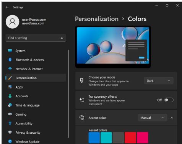Screen dimensions: 182x144
Task: Click the sidebar vertical scrollbar
Action: point(68,94)
